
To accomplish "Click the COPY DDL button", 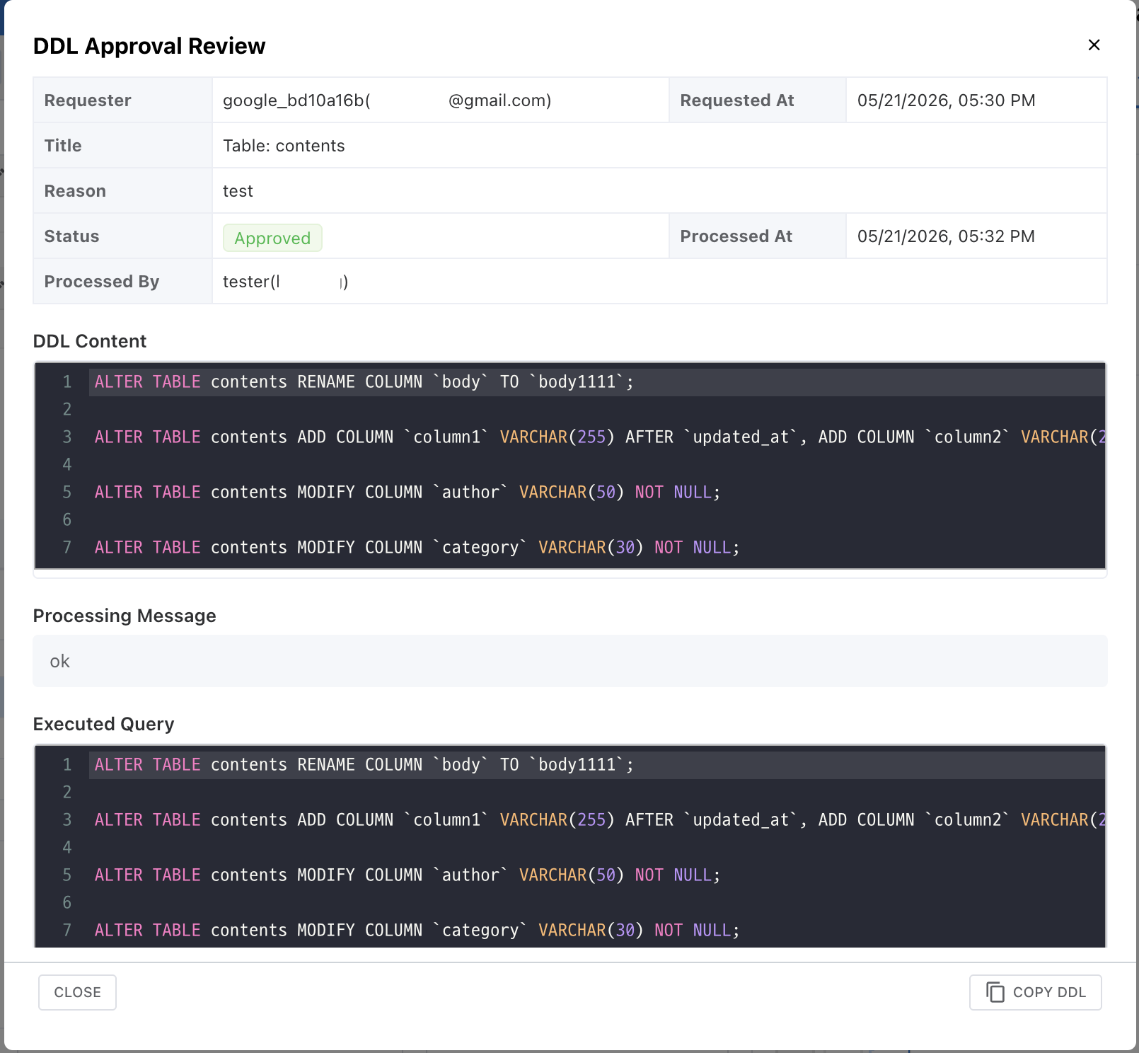I will [x=1035, y=992].
